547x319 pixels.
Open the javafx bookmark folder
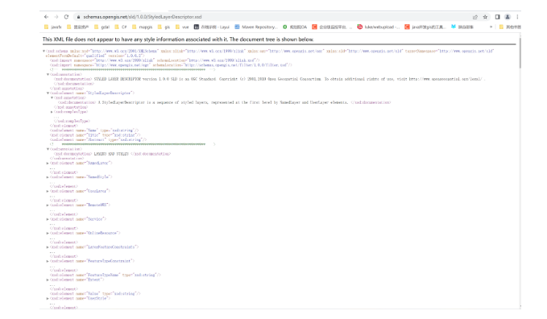click(52, 27)
